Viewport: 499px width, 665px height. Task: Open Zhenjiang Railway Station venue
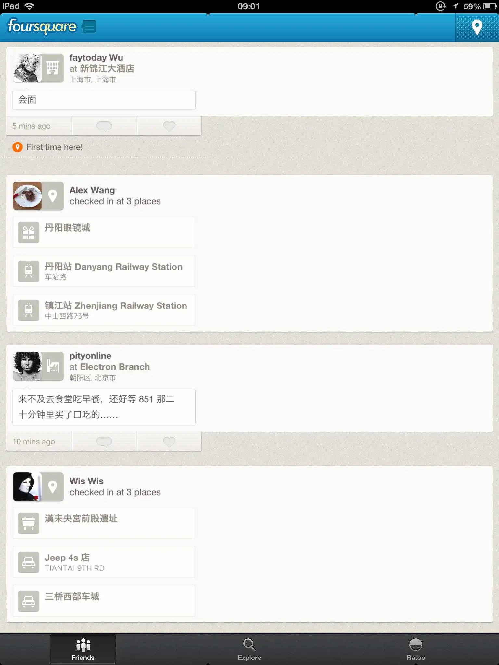click(104, 310)
